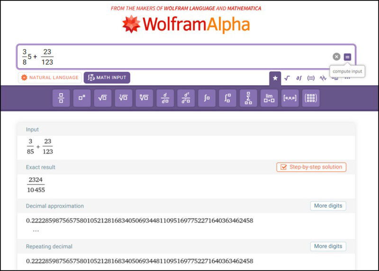Insert a fraction template
The image size is (379, 271).
click(x=61, y=98)
